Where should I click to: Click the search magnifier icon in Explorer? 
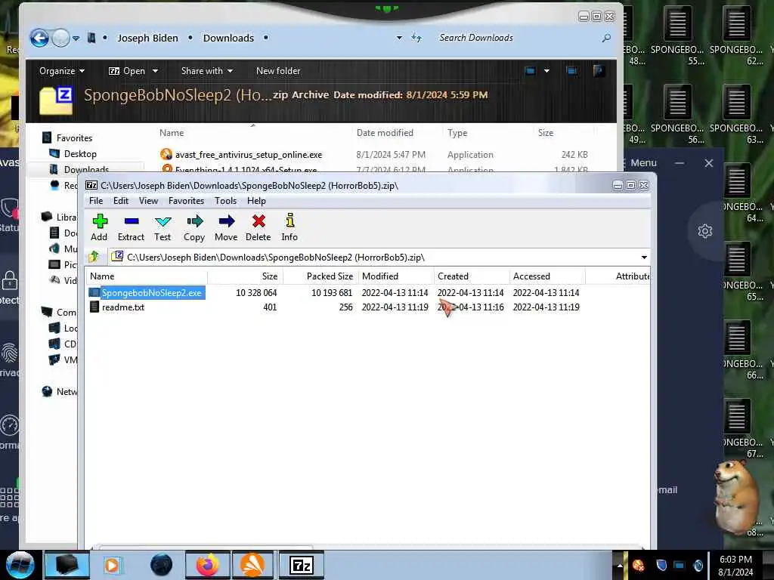[x=606, y=38]
